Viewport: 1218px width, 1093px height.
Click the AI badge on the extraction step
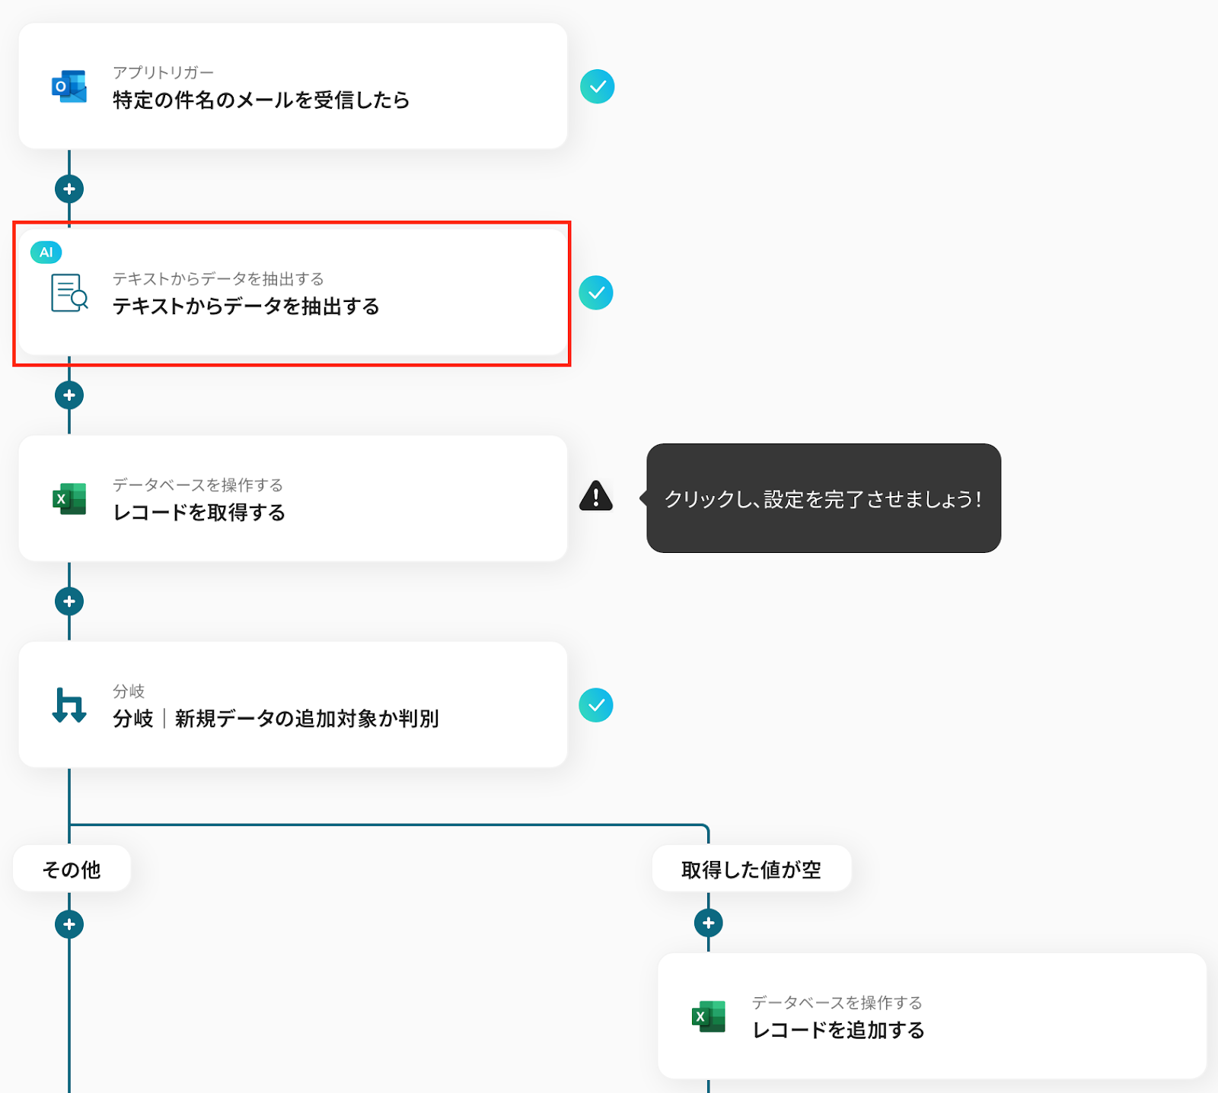pos(46,253)
